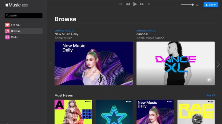Click the Browse music note icon
Image resolution: width=222 pixels, height=124 pixels.
click(x=7, y=31)
